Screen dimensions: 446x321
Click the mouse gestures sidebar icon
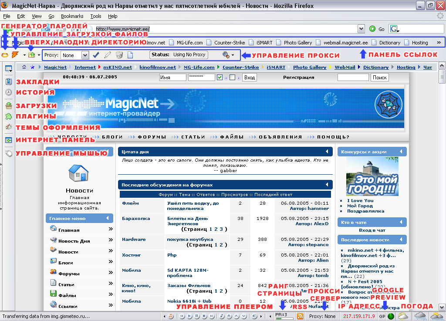(x=8, y=153)
